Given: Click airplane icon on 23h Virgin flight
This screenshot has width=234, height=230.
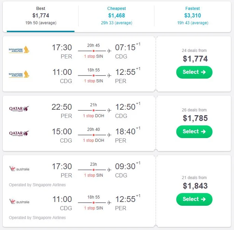Looking at the screenshot, I should 109,170.
